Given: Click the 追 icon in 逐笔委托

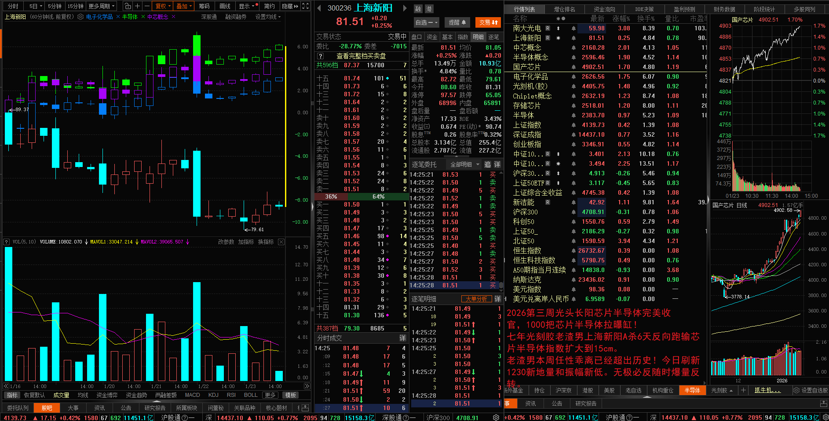Looking at the screenshot, I should click(x=487, y=164).
